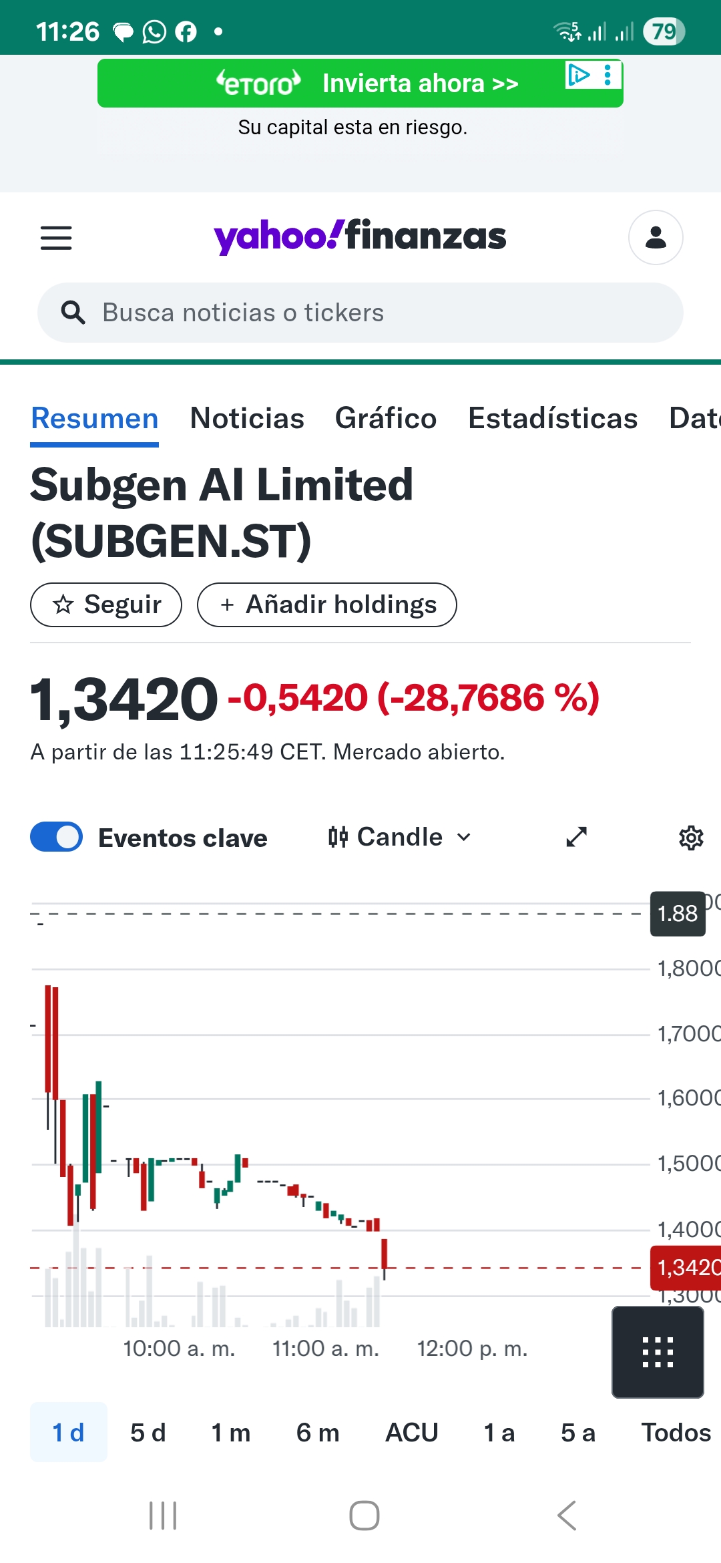Image resolution: width=721 pixels, height=1563 pixels.
Task: Tap the eToro Invierta ahora banner
Action: pyautogui.click(x=360, y=83)
